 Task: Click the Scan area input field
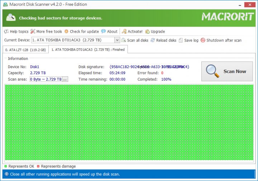tap(46, 79)
